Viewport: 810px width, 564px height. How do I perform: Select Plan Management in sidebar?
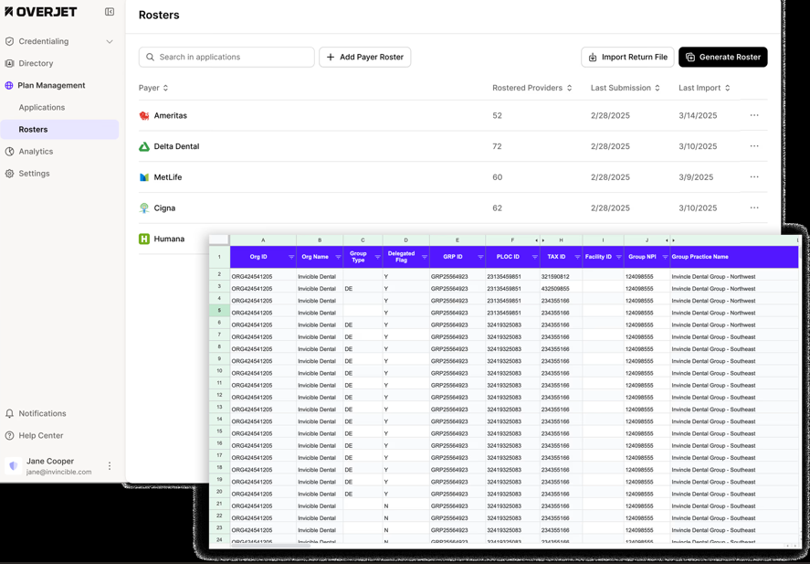pos(51,85)
